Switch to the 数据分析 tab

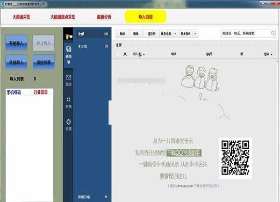point(104,17)
